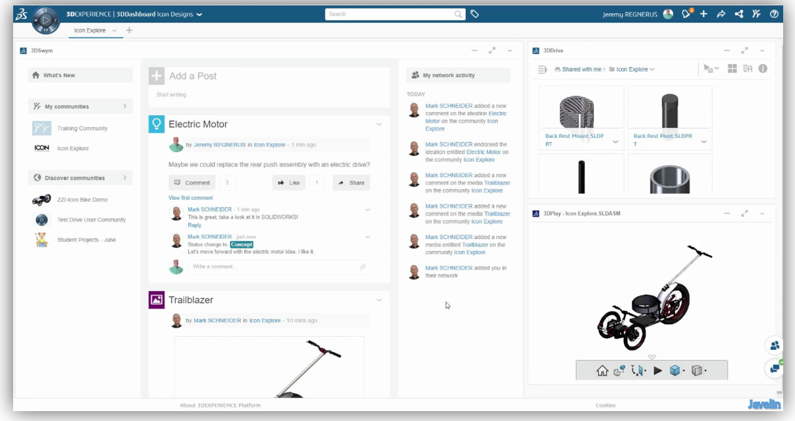Click the plus Add icon in top bar

coord(704,14)
